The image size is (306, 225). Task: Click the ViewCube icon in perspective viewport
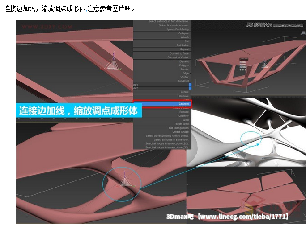(303, 33)
